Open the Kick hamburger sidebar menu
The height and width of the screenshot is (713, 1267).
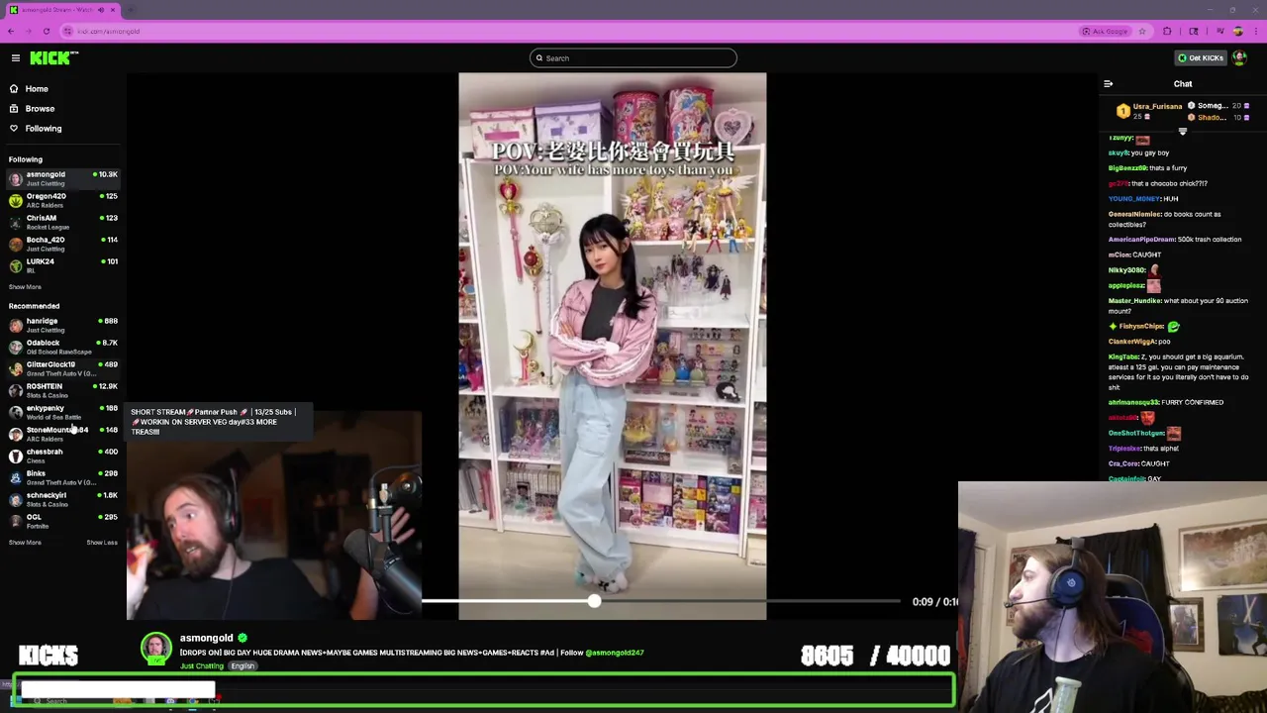[16, 58]
